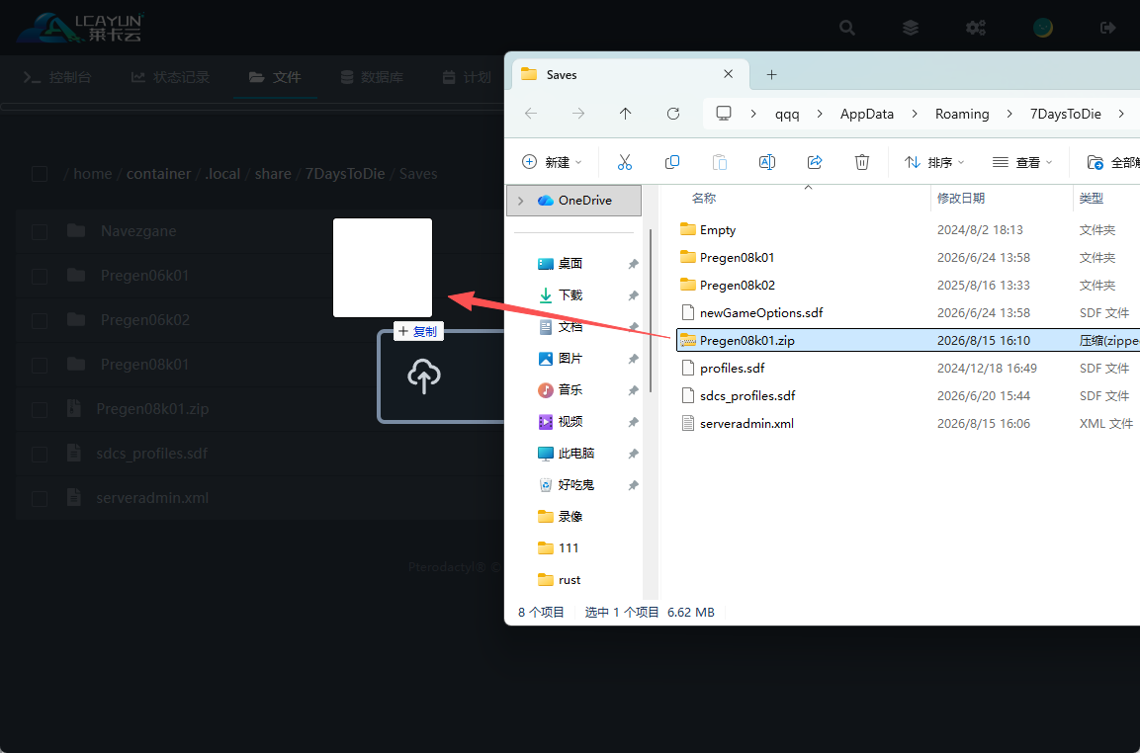Image resolution: width=1140 pixels, height=753 pixels.
Task: Open sdcs_profiles.sdf in the web file list
Action: [x=151, y=453]
